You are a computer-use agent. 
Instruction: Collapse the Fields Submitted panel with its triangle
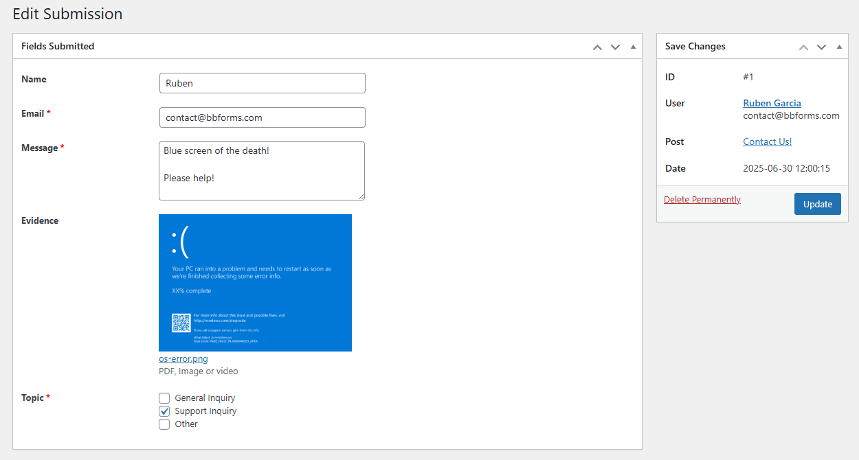tap(633, 46)
